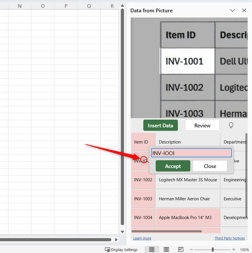Click Close in the correction popup
Image resolution: width=252 pixels, height=253 pixels.
point(210,166)
